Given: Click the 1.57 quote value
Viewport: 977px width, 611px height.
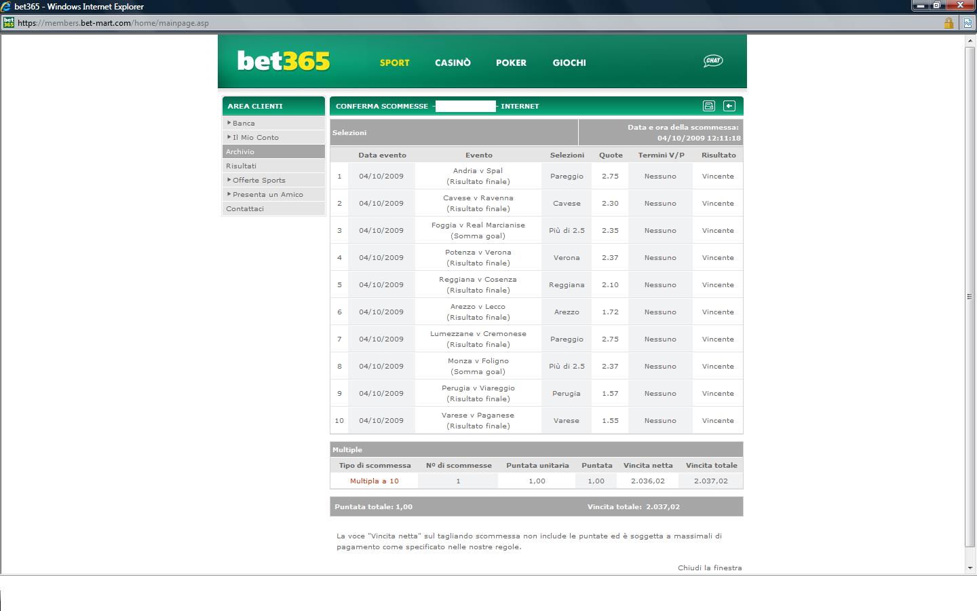Looking at the screenshot, I should [x=610, y=394].
